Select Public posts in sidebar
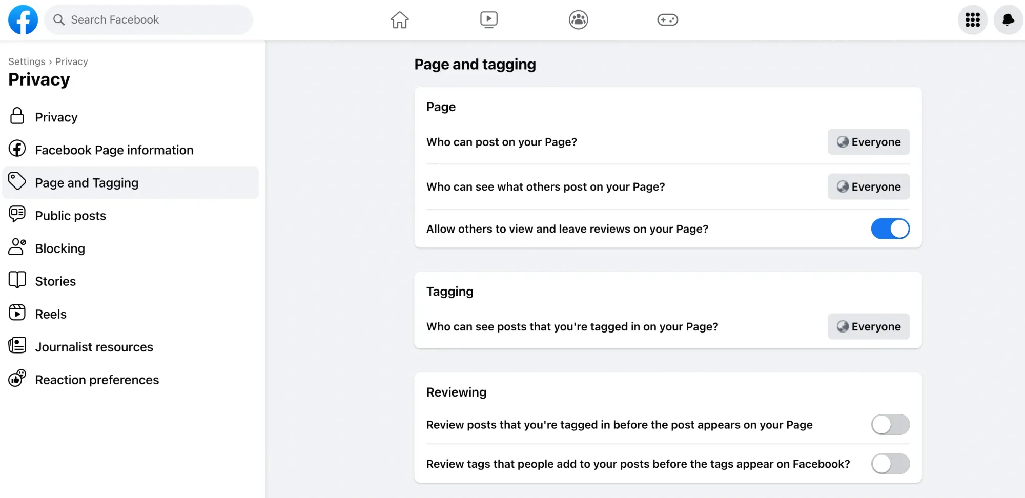 (71, 216)
